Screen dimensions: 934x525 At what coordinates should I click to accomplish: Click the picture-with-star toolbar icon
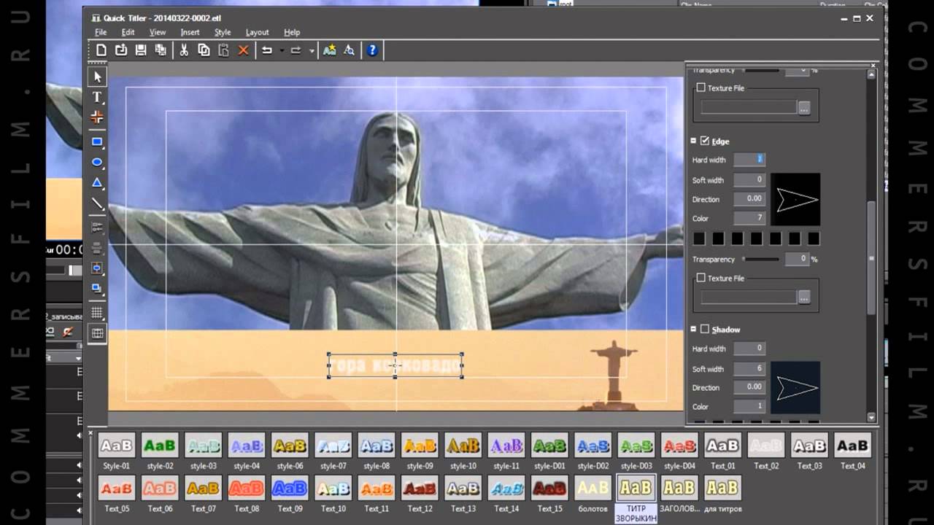pos(330,50)
